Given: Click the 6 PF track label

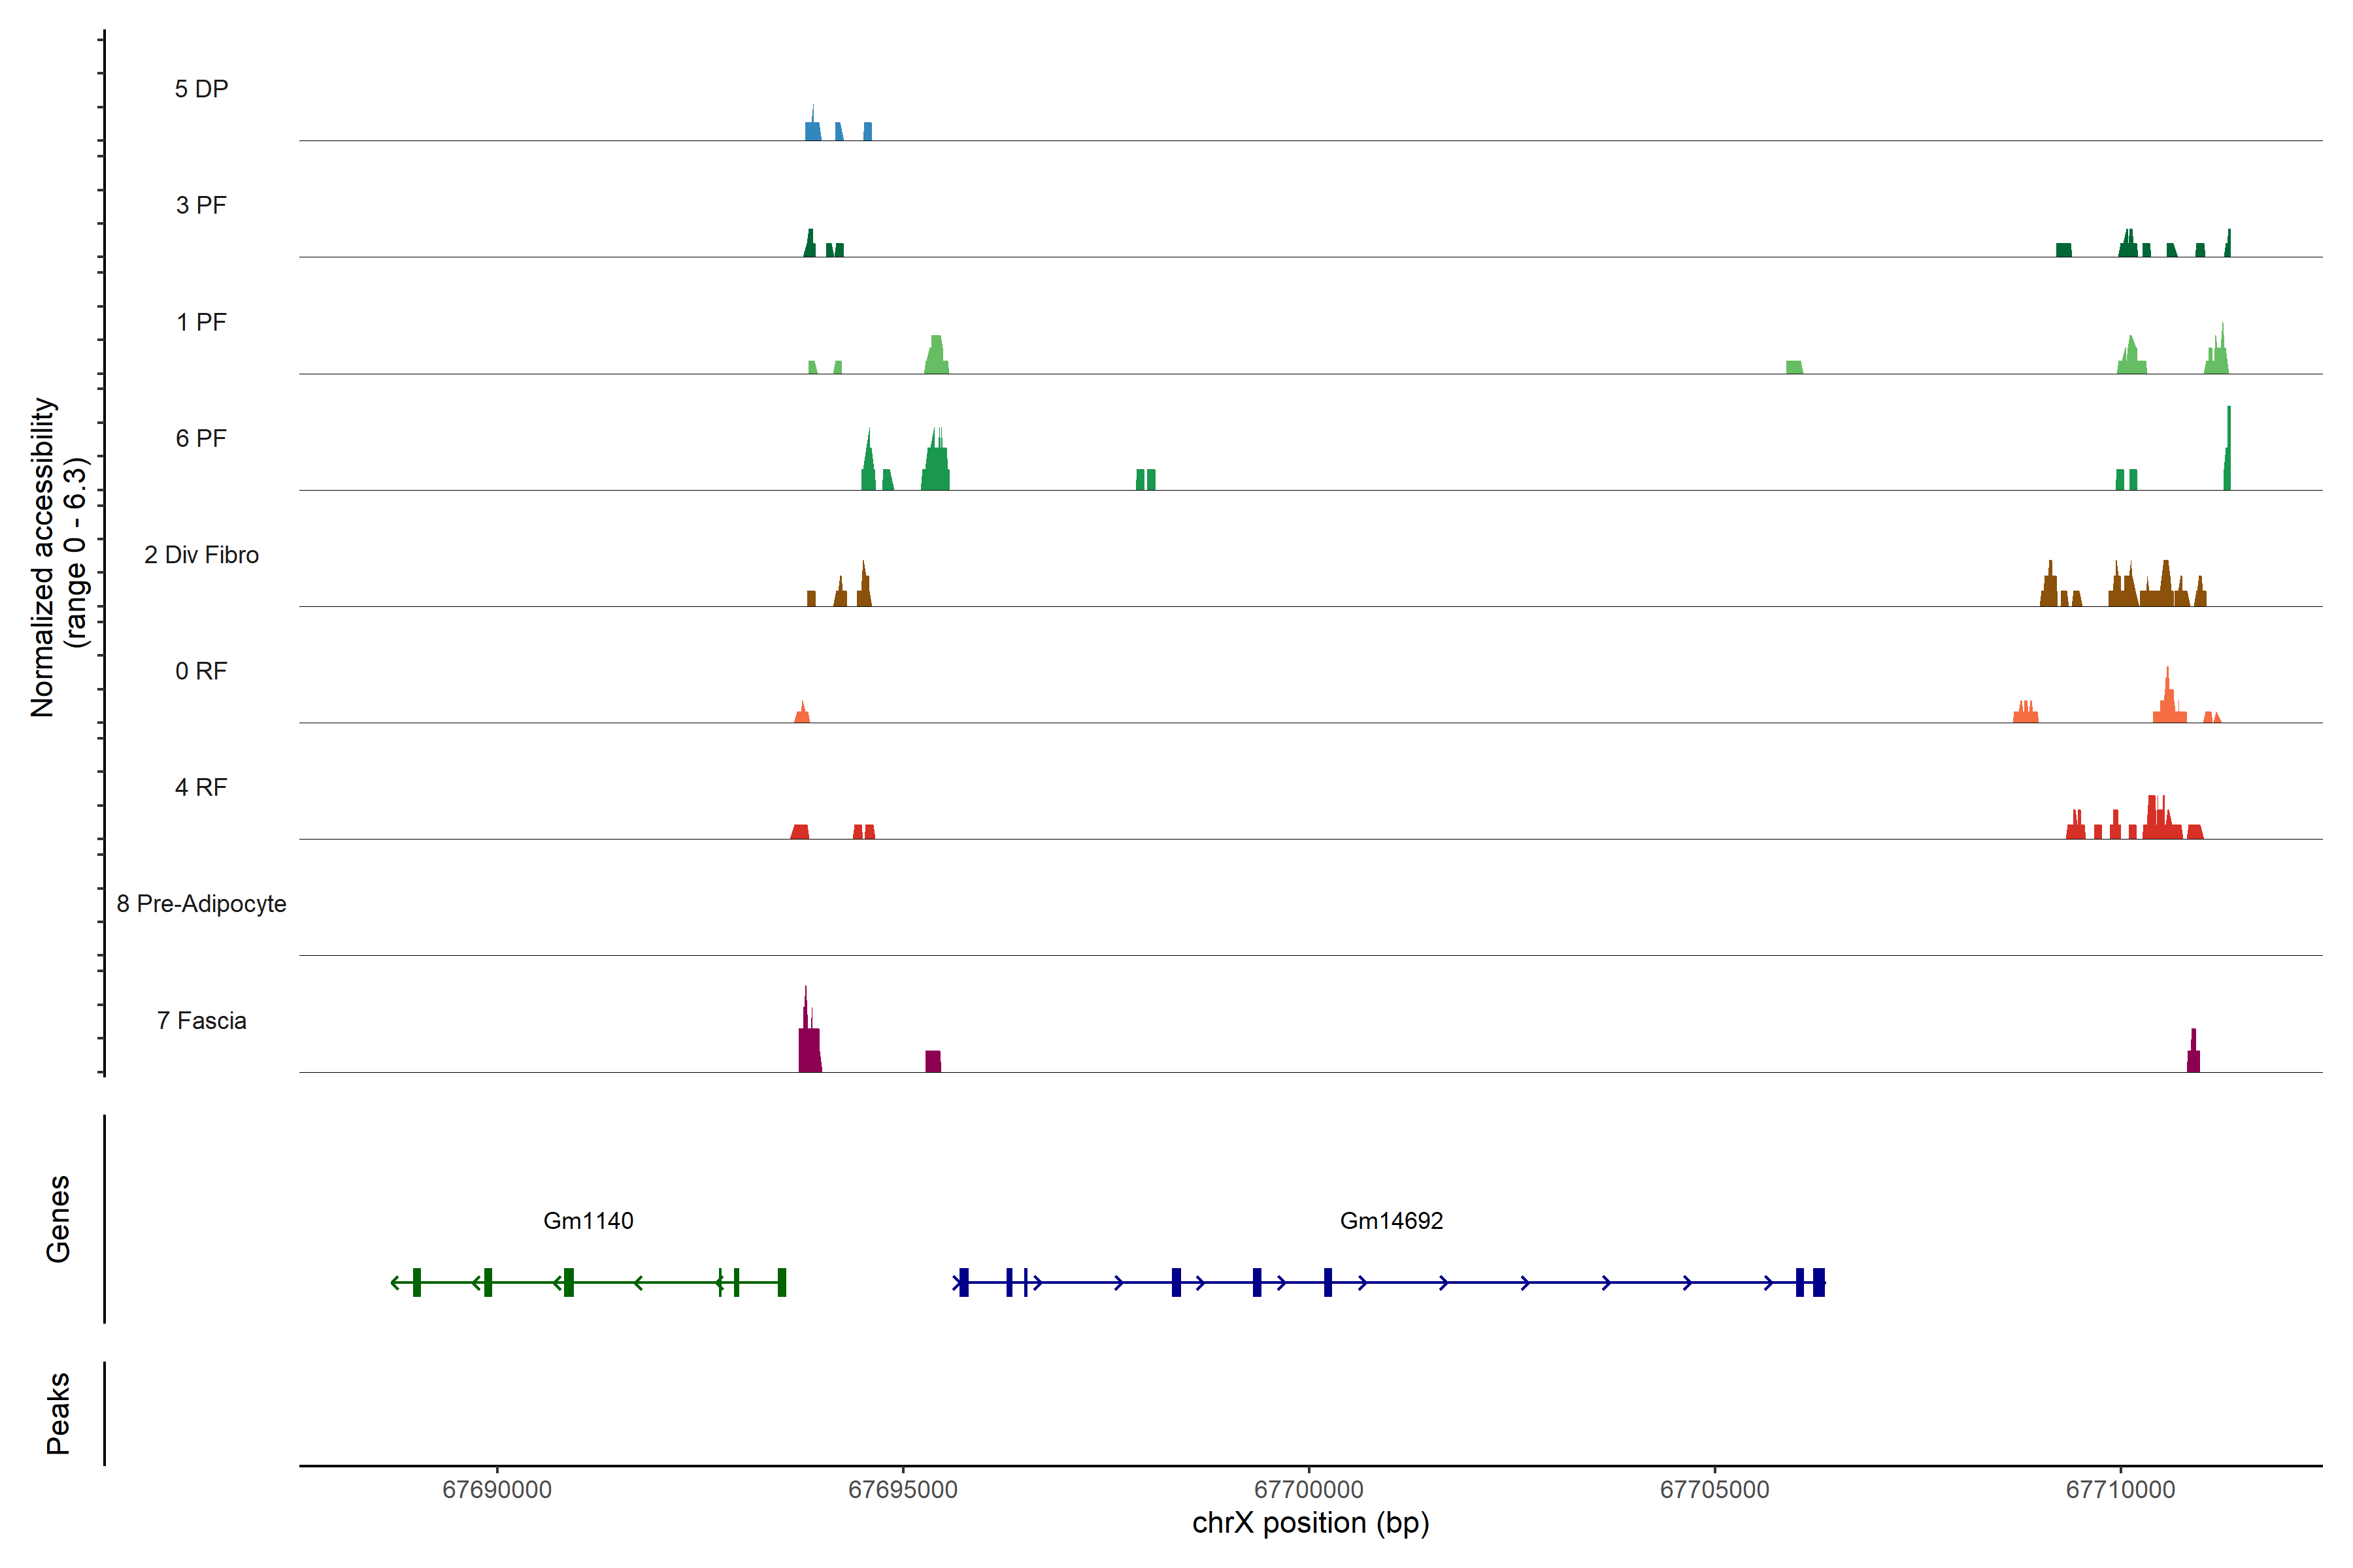Looking at the screenshot, I should [201, 438].
